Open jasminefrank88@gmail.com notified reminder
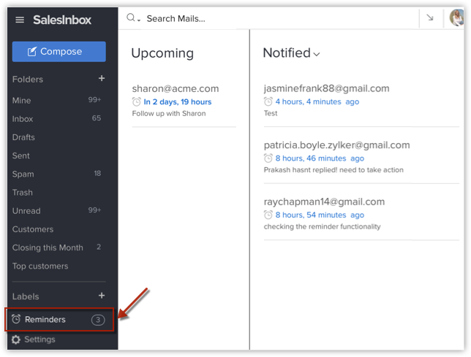Image resolution: width=471 pixels, height=357 pixels. [326, 89]
